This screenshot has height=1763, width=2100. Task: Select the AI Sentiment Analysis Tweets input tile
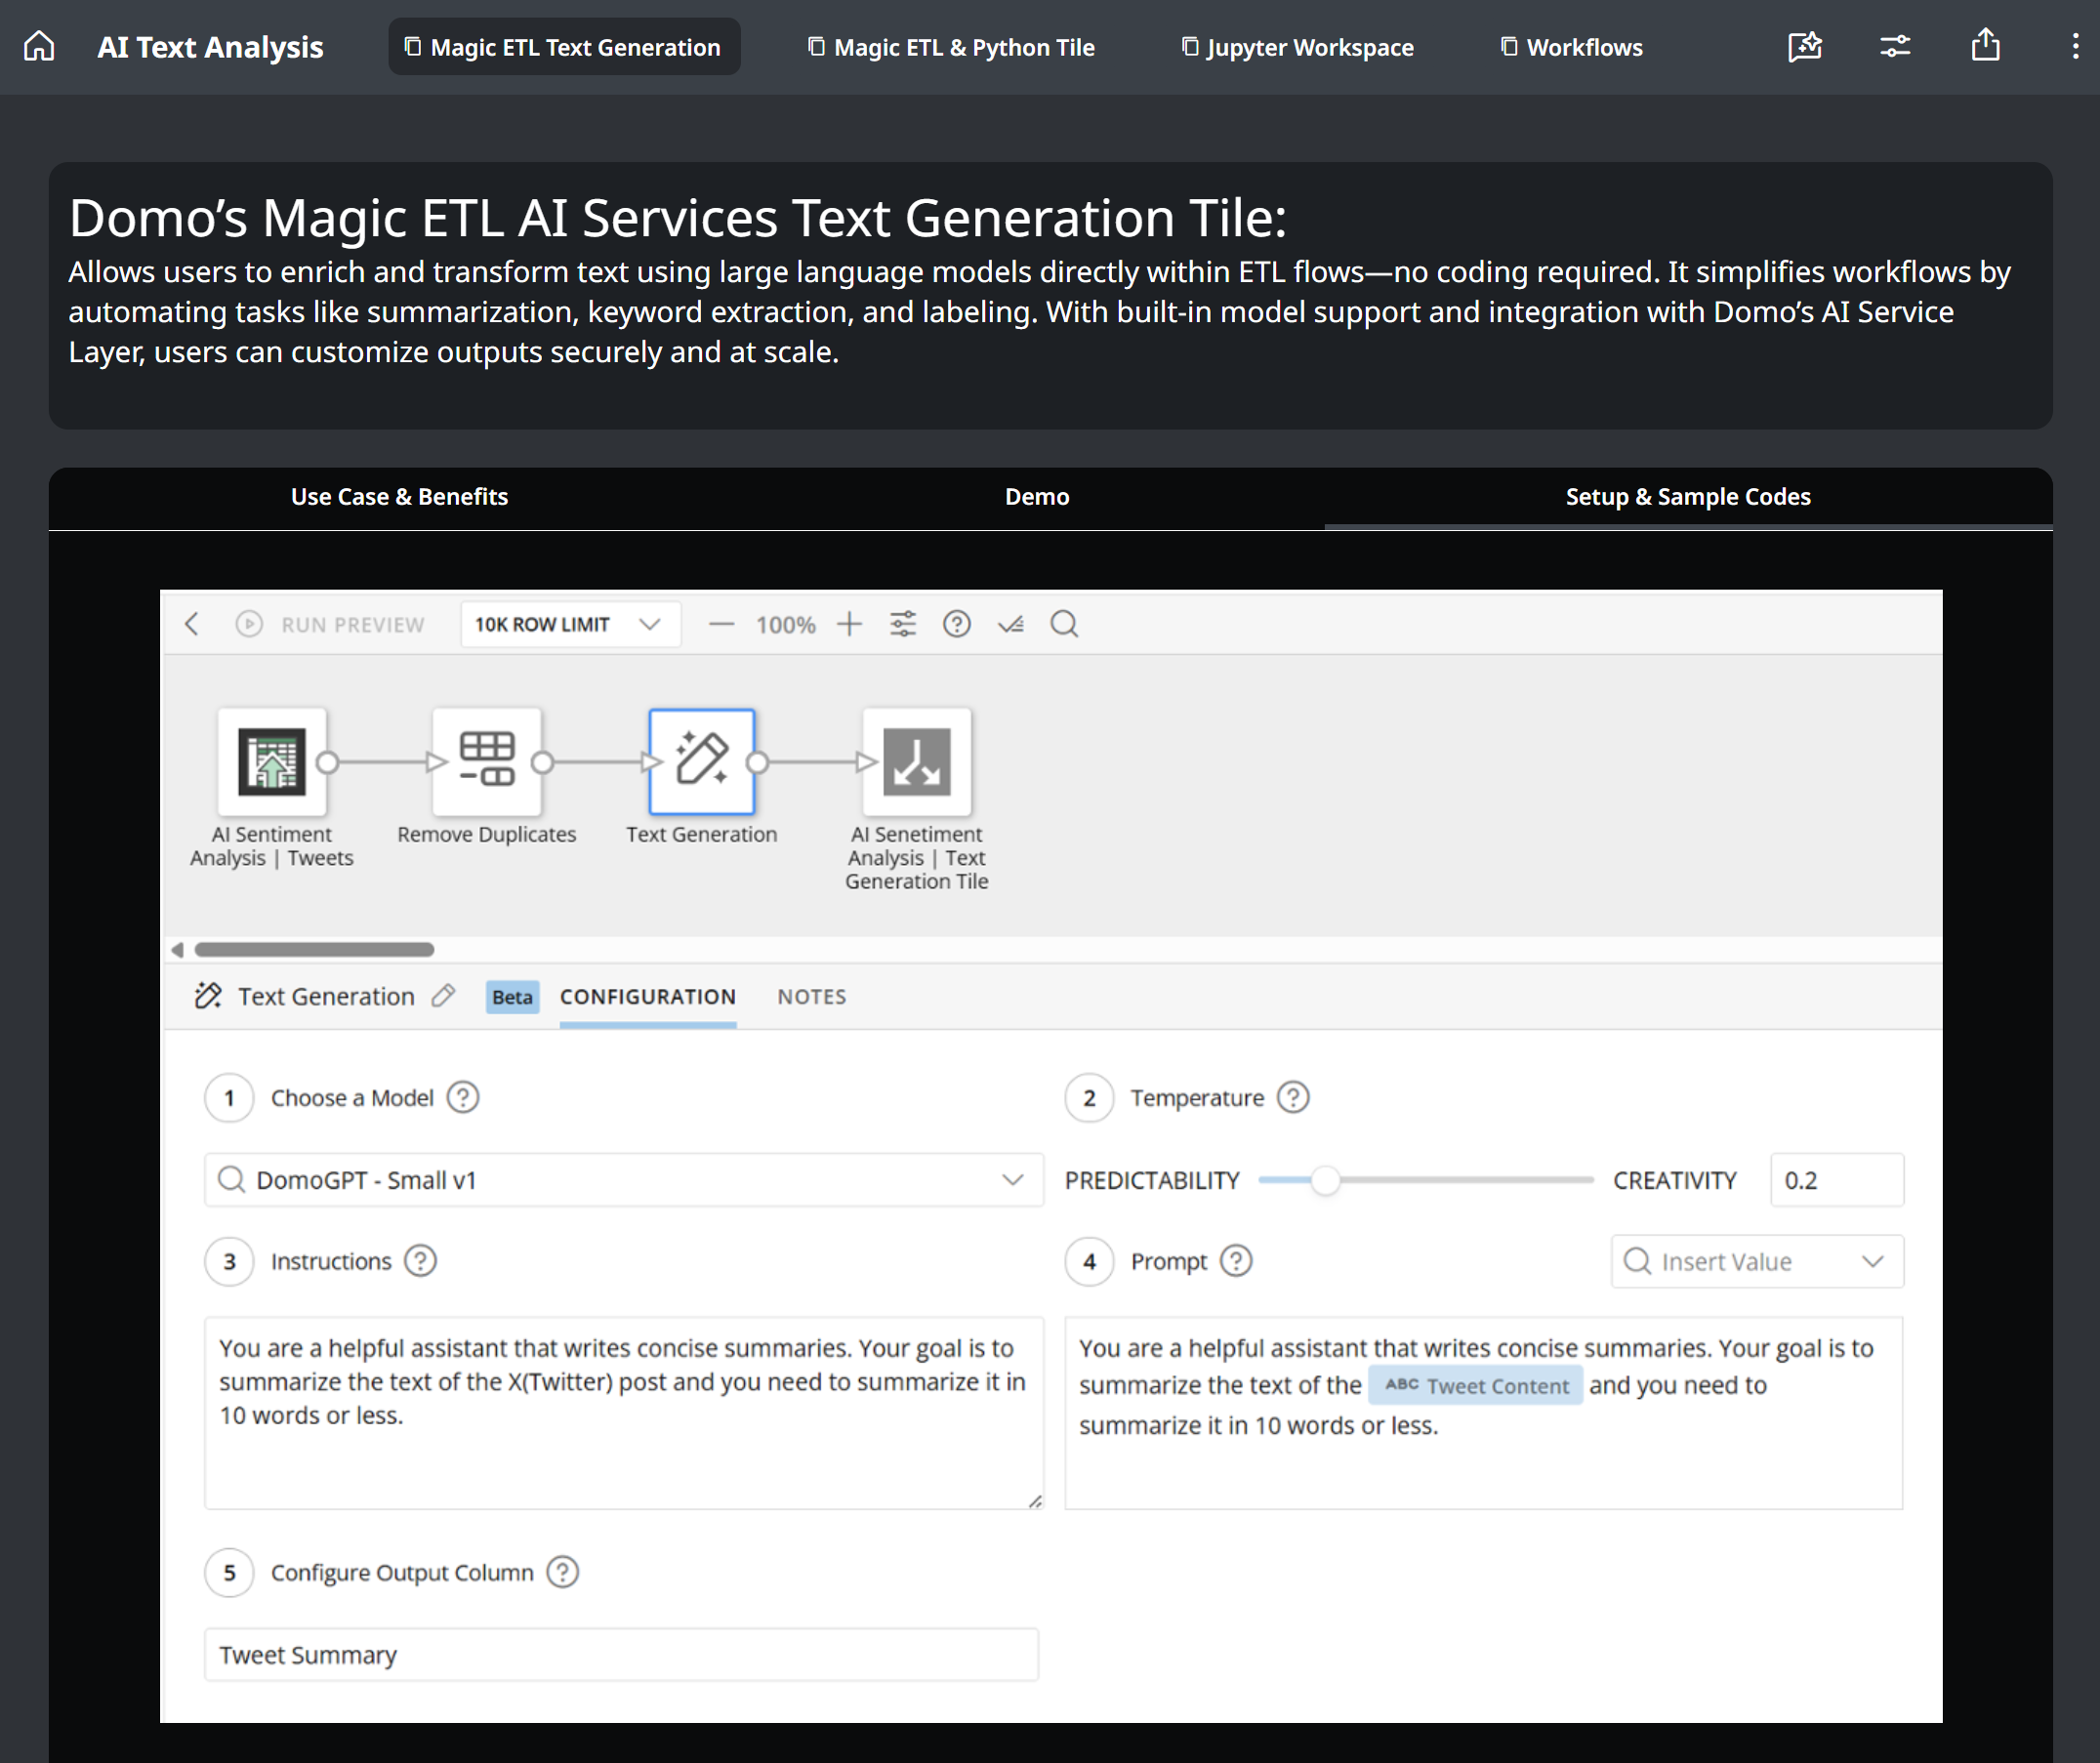click(272, 762)
